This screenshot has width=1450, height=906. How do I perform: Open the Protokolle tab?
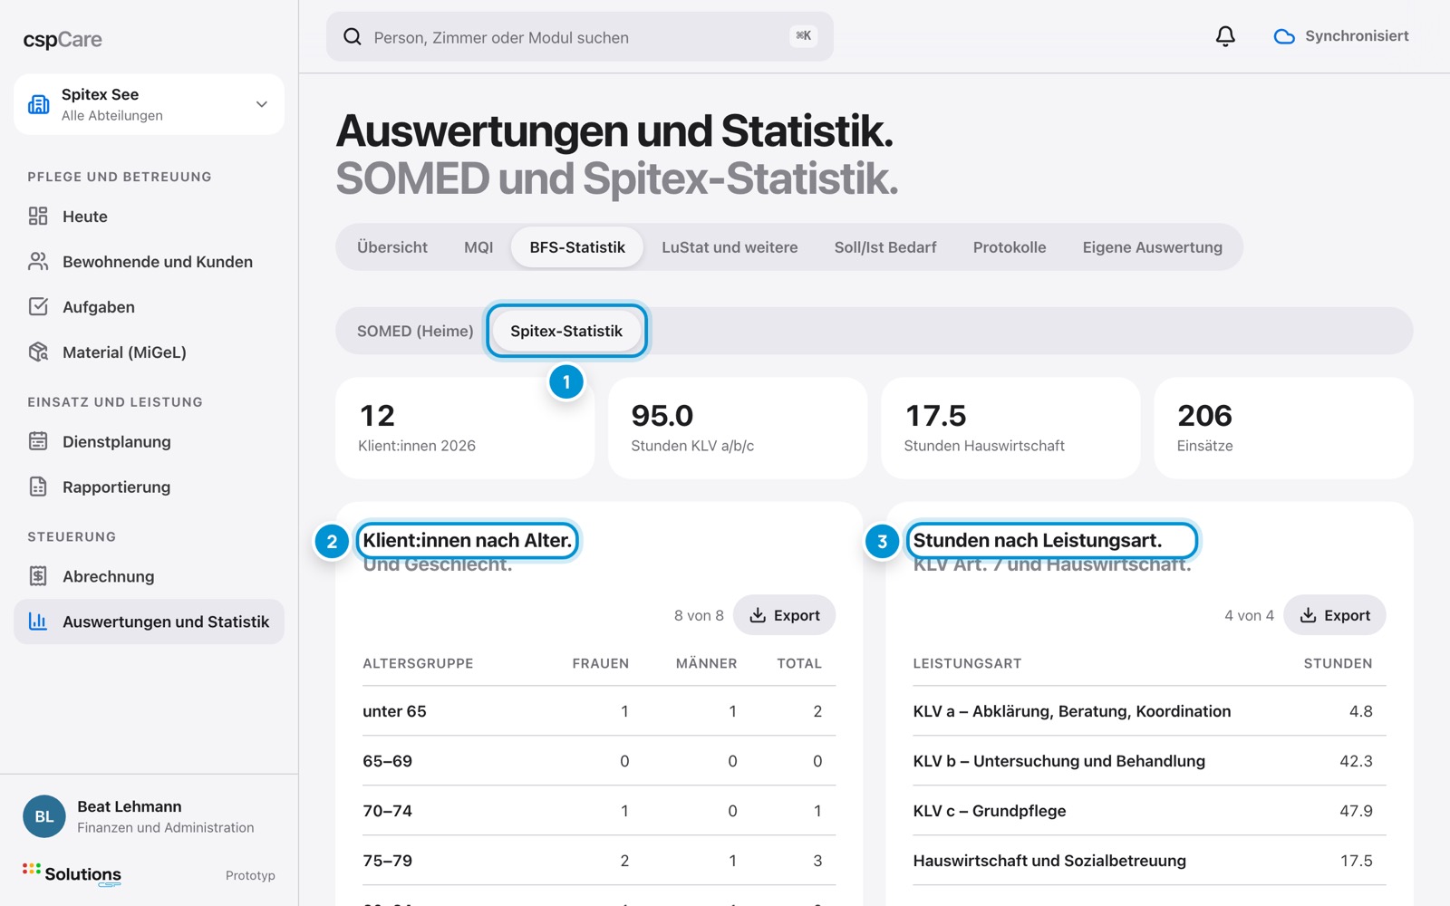(x=1010, y=247)
